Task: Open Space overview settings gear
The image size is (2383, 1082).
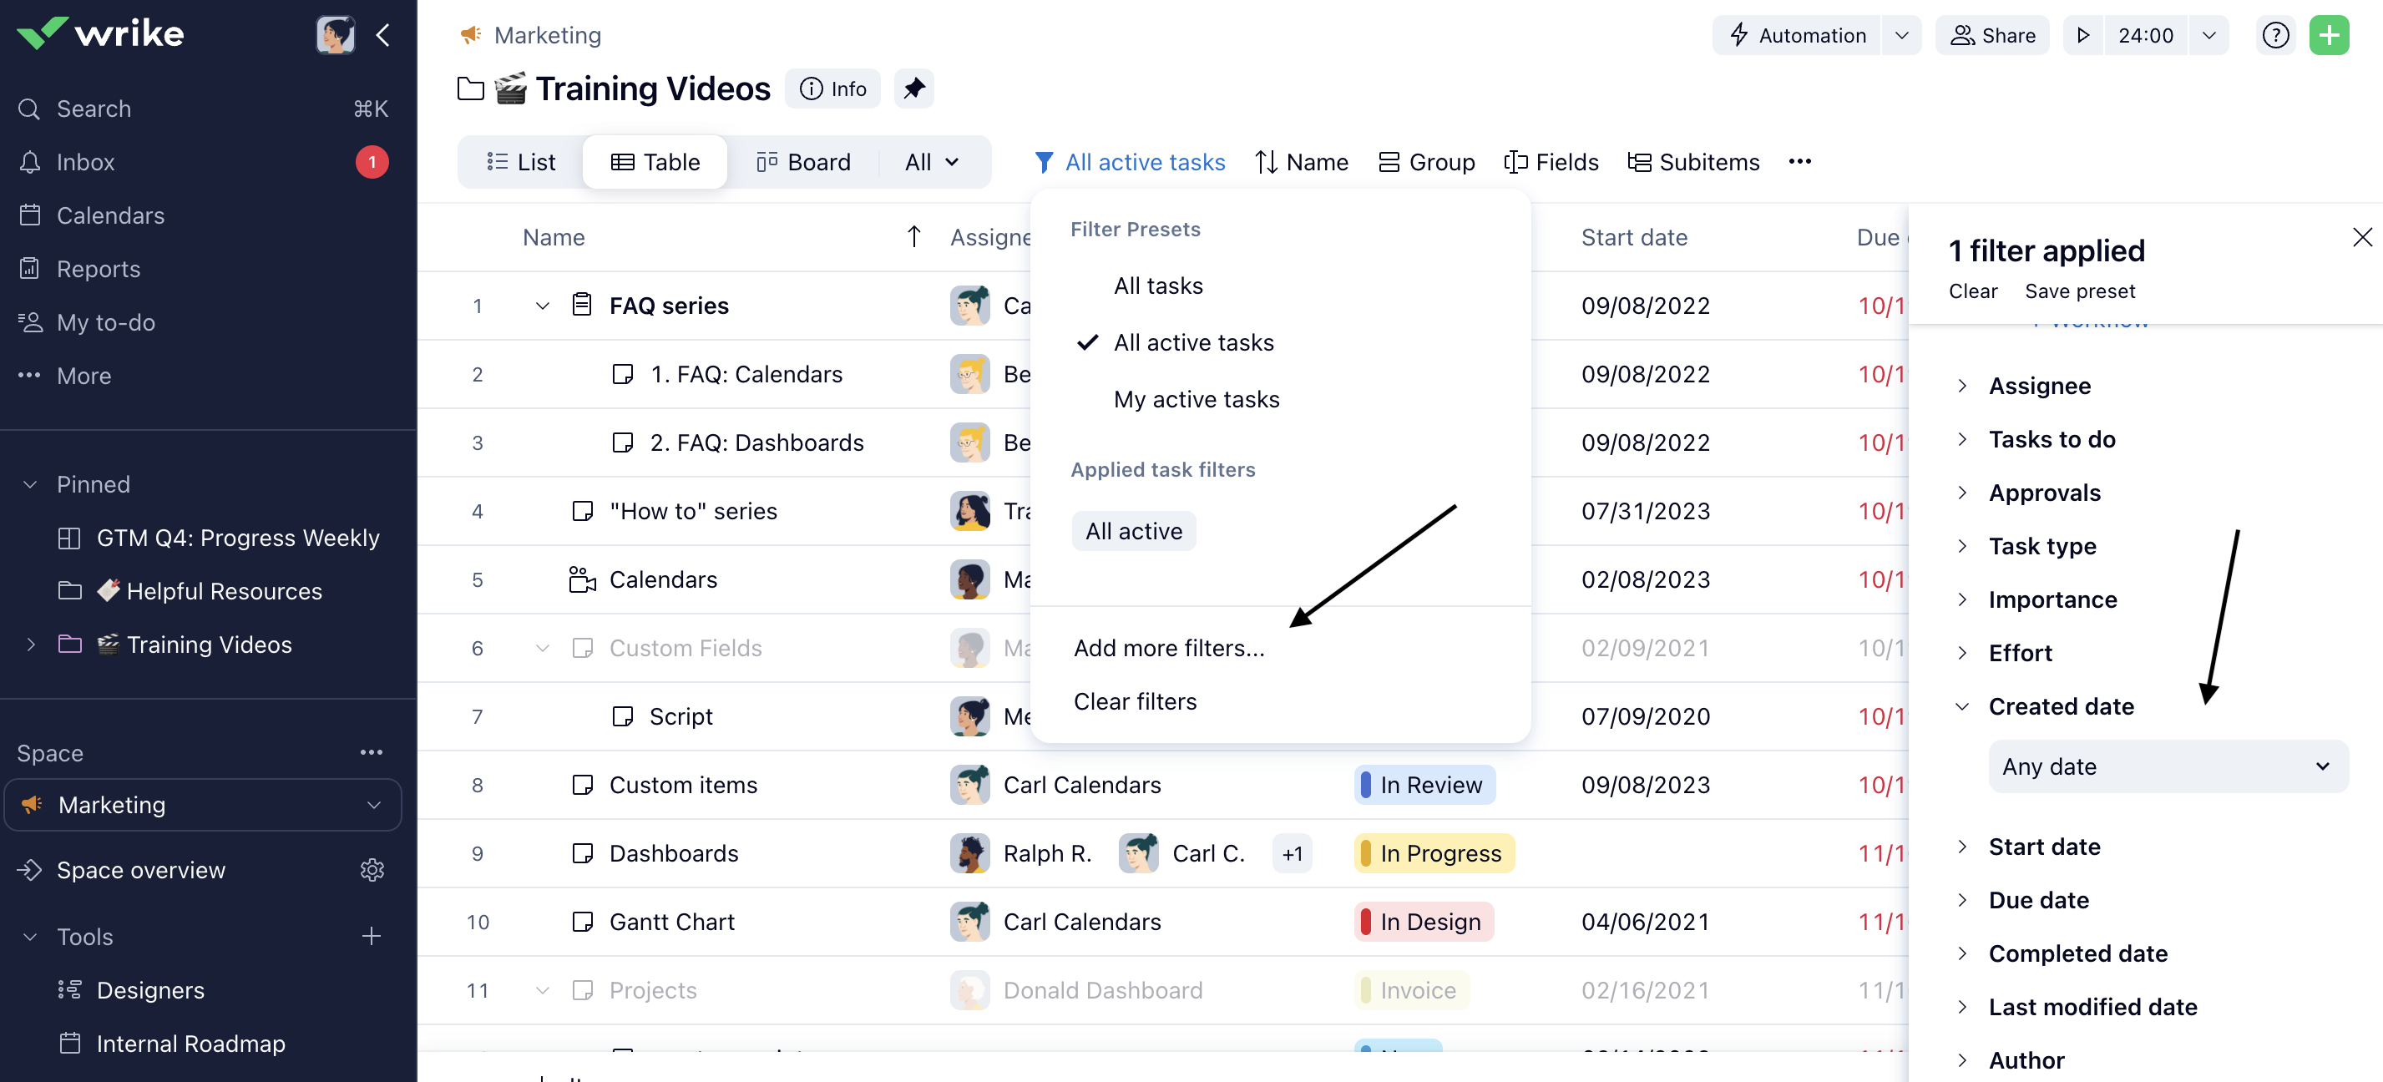Action: (x=372, y=869)
